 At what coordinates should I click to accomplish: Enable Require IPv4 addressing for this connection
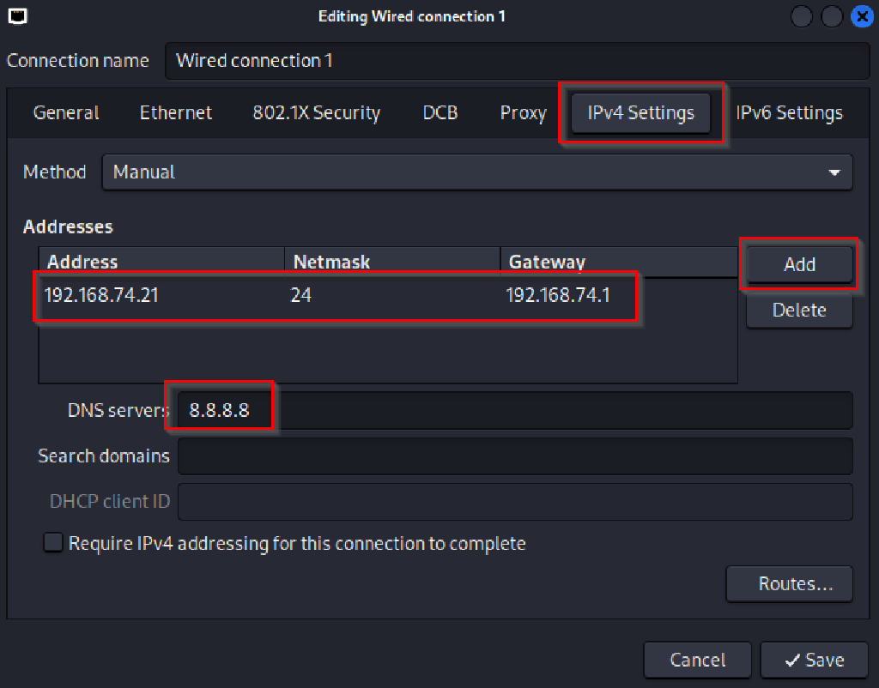pos(52,542)
